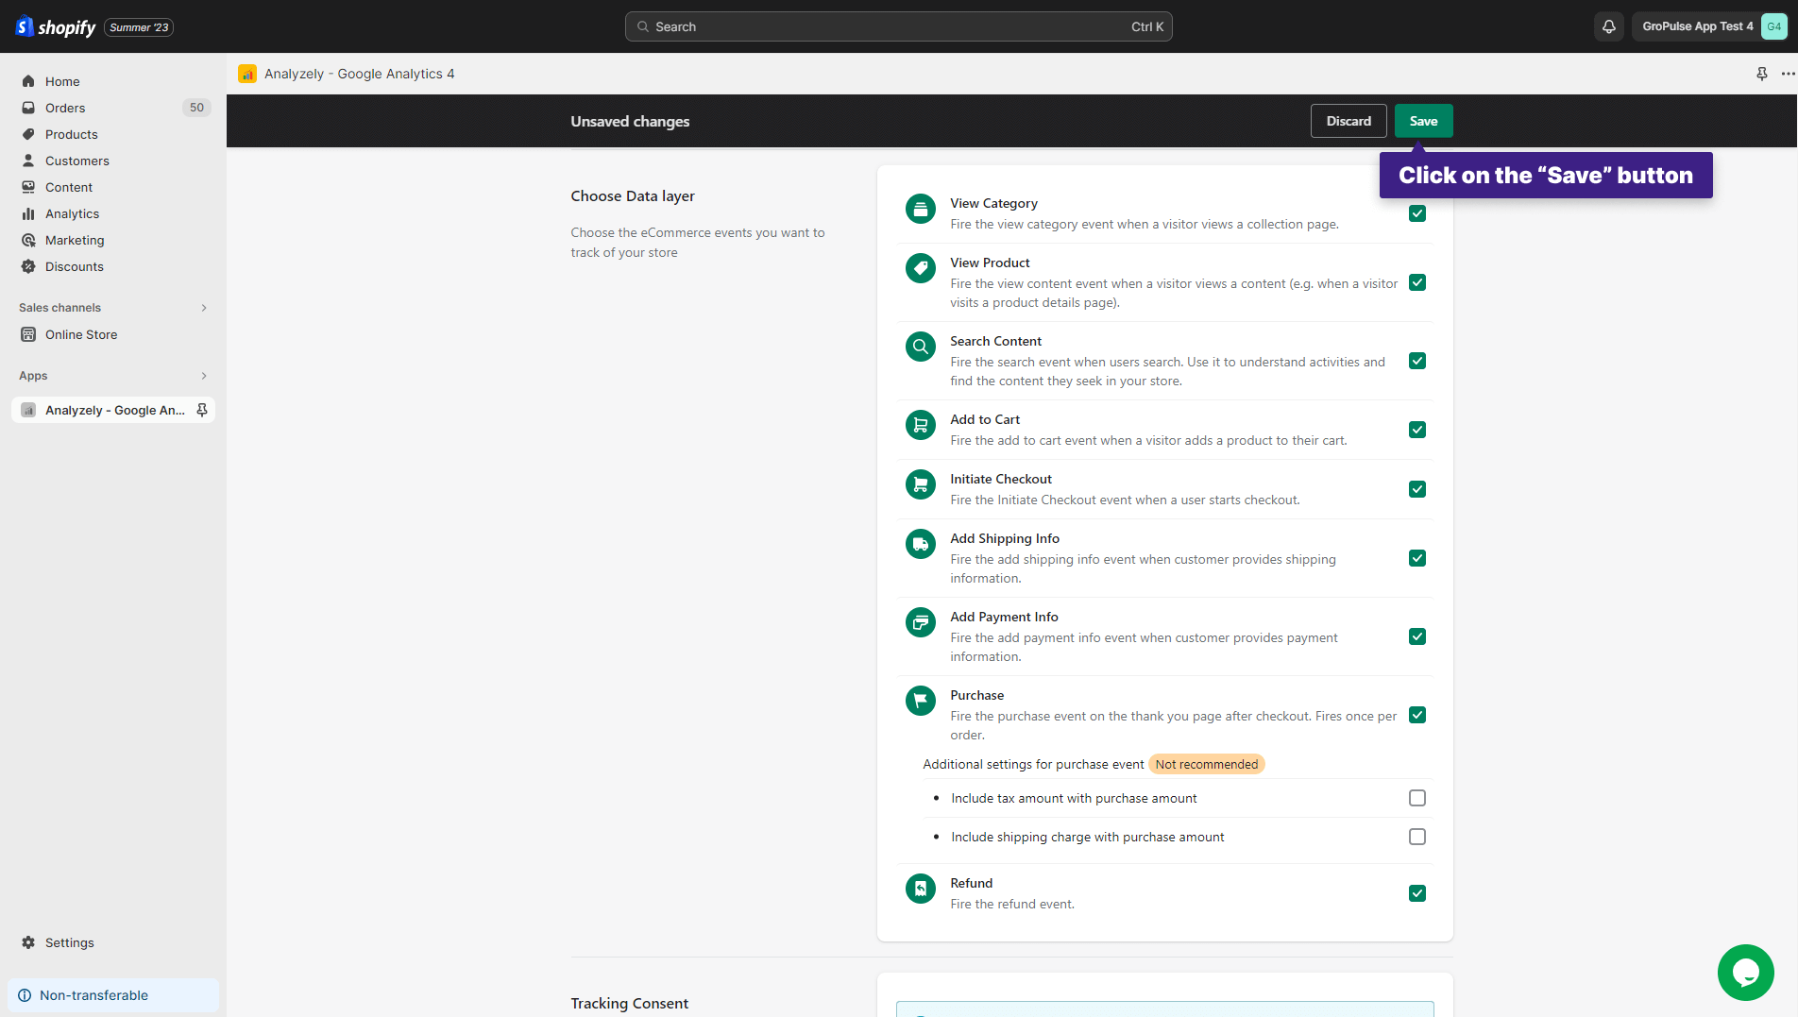
Task: Click the Initiate Checkout cart icon
Action: 920,484
